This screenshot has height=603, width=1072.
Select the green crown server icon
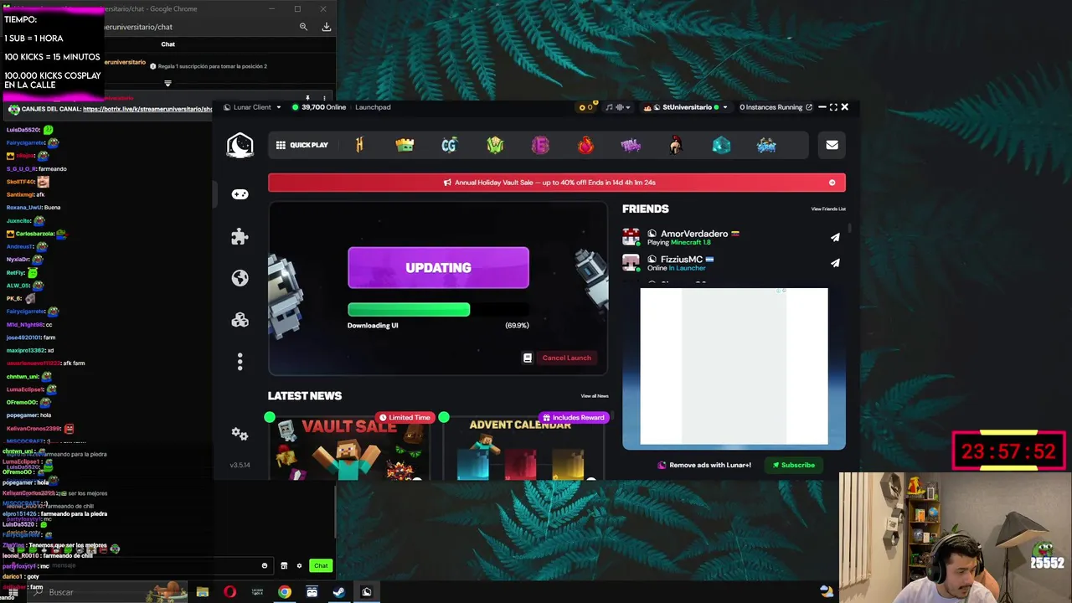(x=405, y=145)
